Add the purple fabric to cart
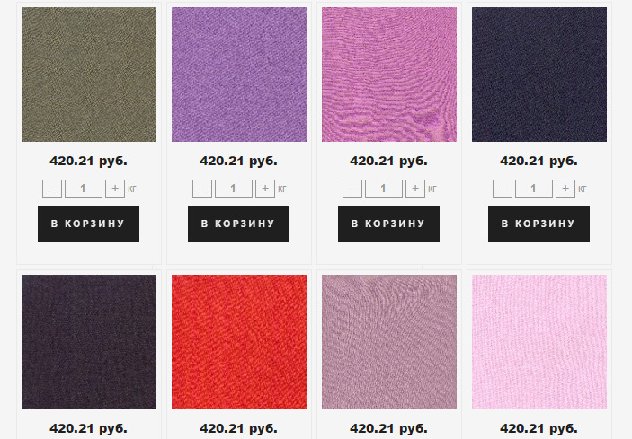Image resolution: width=632 pixels, height=439 pixels. [x=238, y=224]
